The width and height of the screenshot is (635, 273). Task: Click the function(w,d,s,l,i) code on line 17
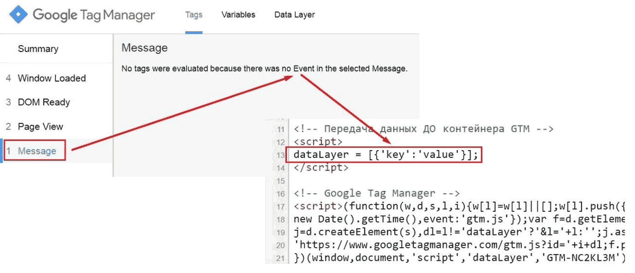[459, 206]
